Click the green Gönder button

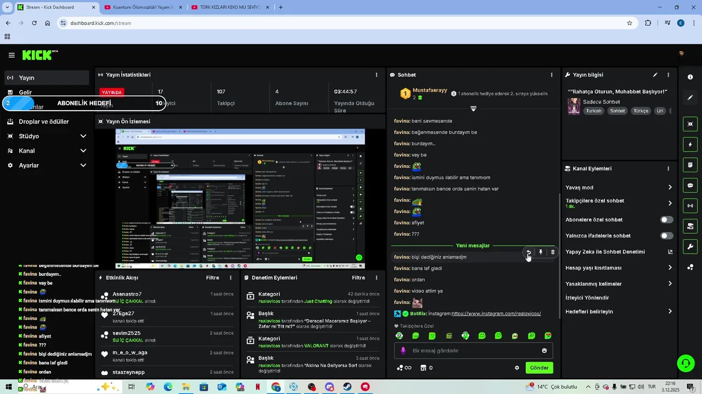539,368
